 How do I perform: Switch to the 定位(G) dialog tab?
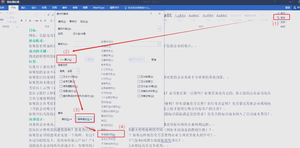84,22
